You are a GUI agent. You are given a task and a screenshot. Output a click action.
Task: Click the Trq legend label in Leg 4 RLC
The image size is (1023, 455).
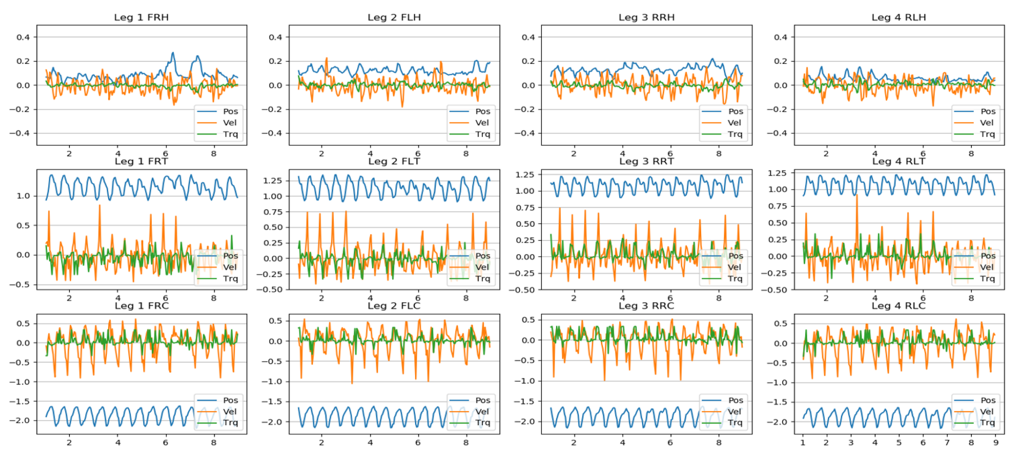[x=987, y=423]
